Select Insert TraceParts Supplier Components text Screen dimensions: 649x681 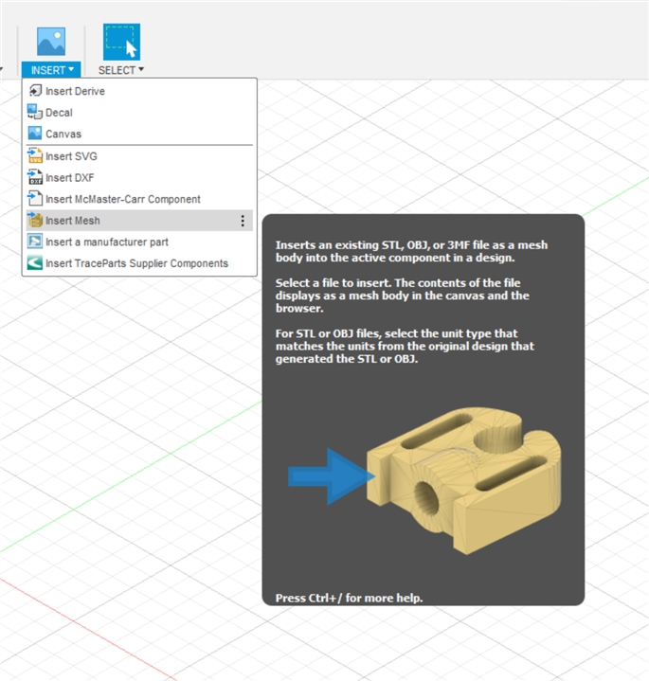(136, 263)
